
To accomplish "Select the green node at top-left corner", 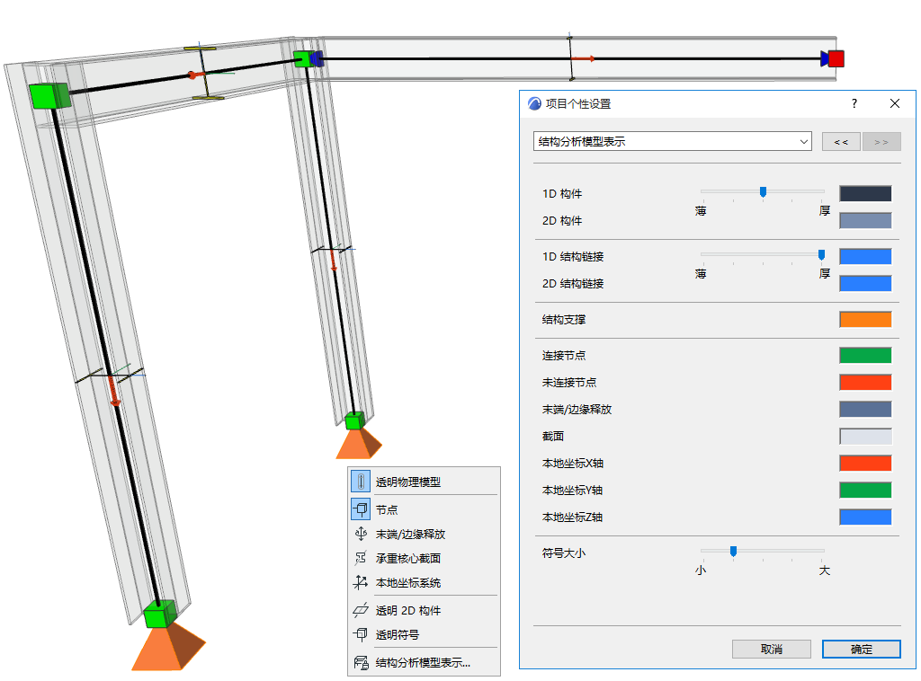I will [x=49, y=96].
